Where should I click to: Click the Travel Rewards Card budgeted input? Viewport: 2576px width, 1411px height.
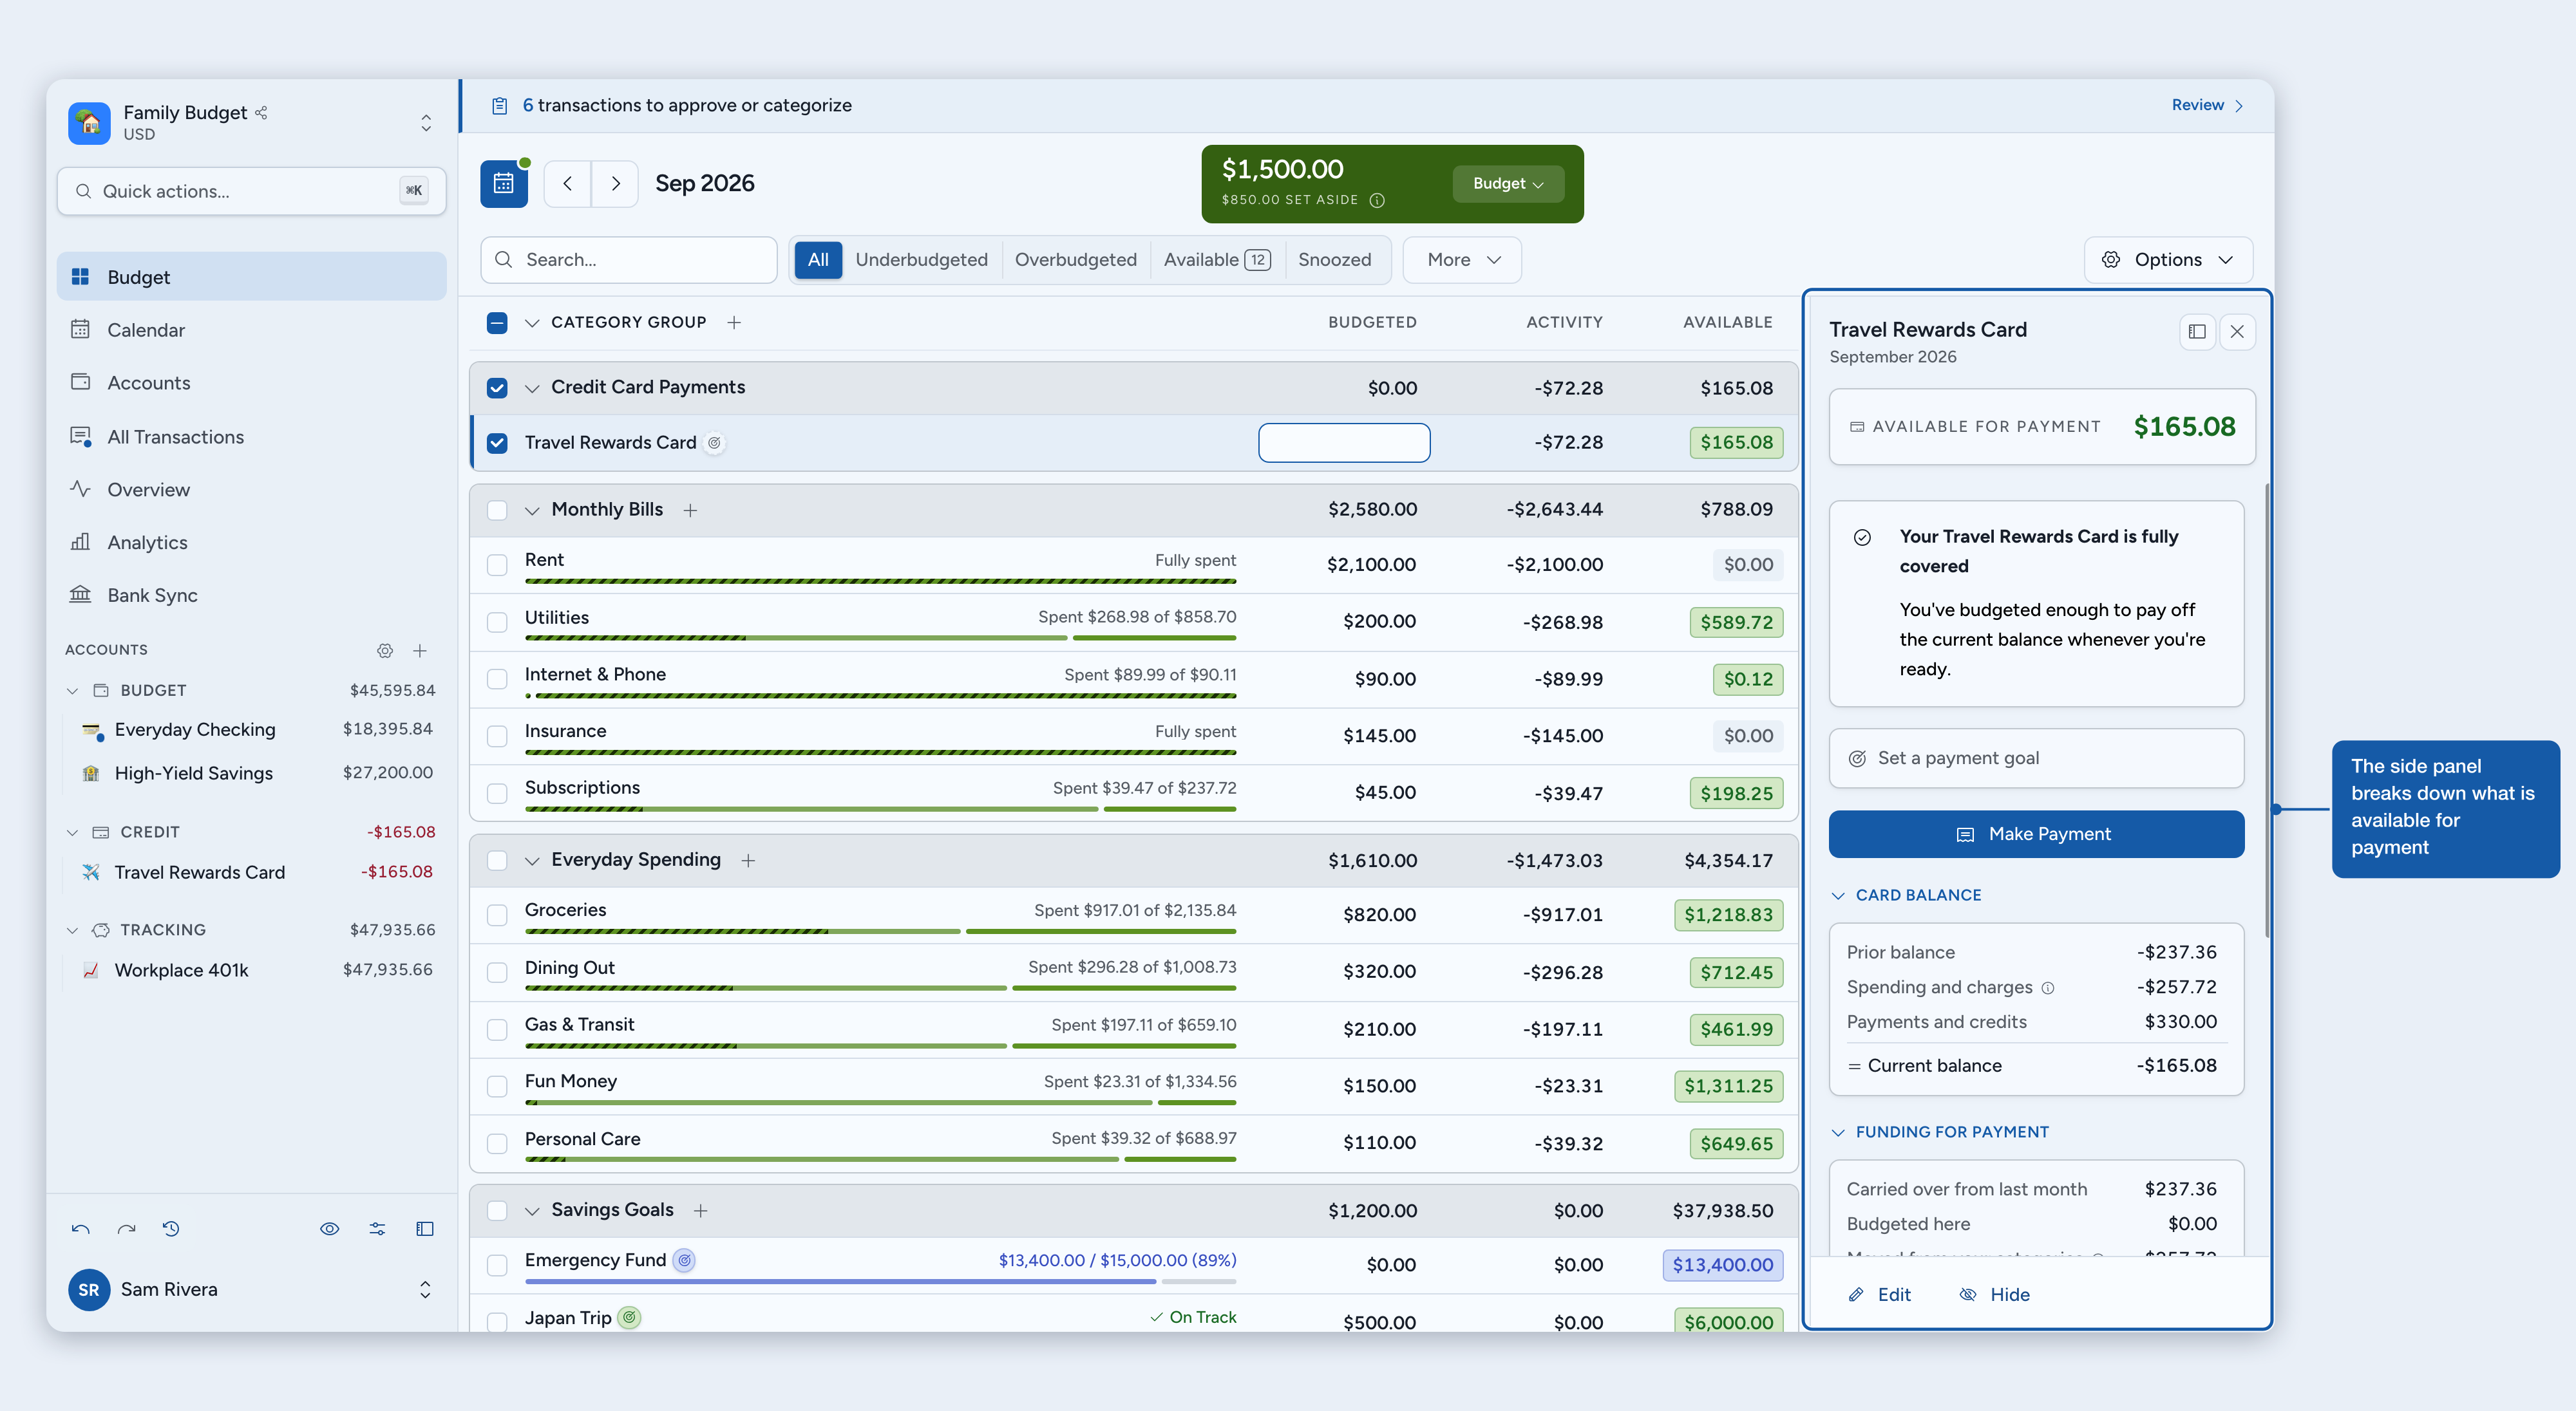coord(1344,443)
